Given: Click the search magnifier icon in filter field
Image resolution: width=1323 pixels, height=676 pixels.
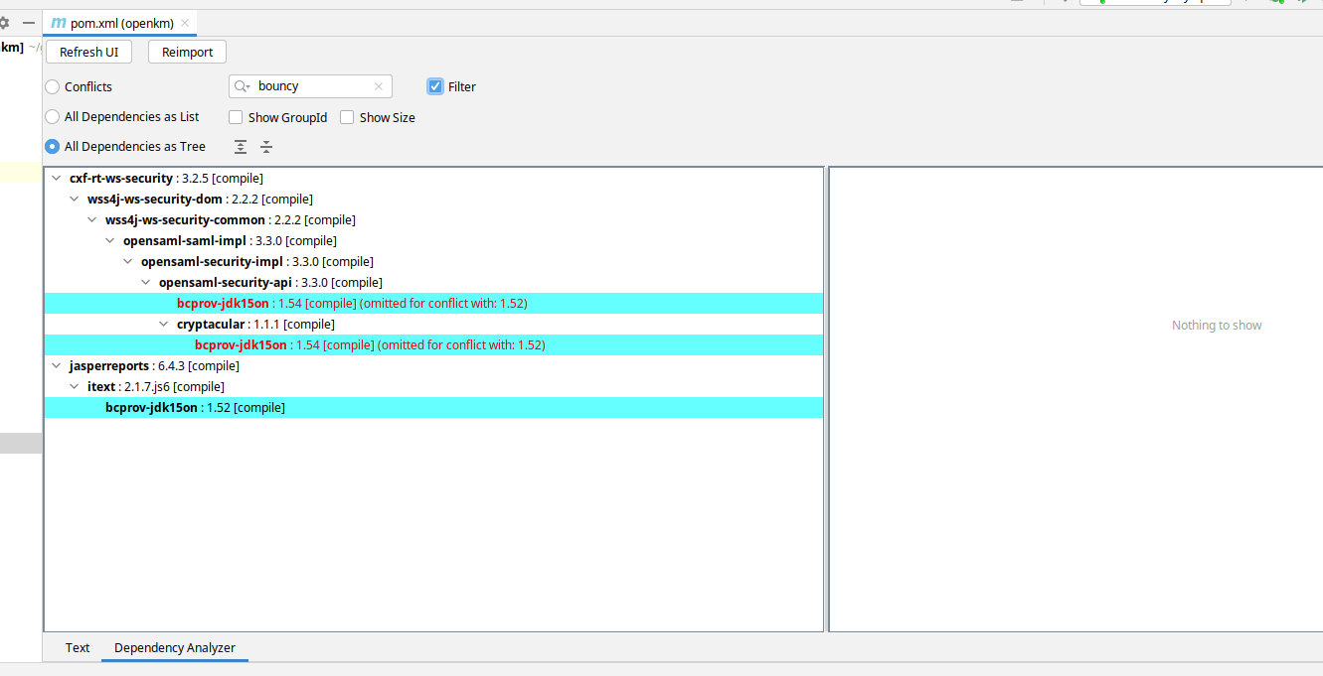Looking at the screenshot, I should 242,86.
